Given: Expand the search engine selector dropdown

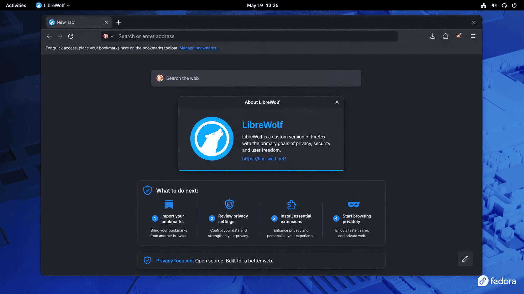Looking at the screenshot, I should pyautogui.click(x=109, y=36).
